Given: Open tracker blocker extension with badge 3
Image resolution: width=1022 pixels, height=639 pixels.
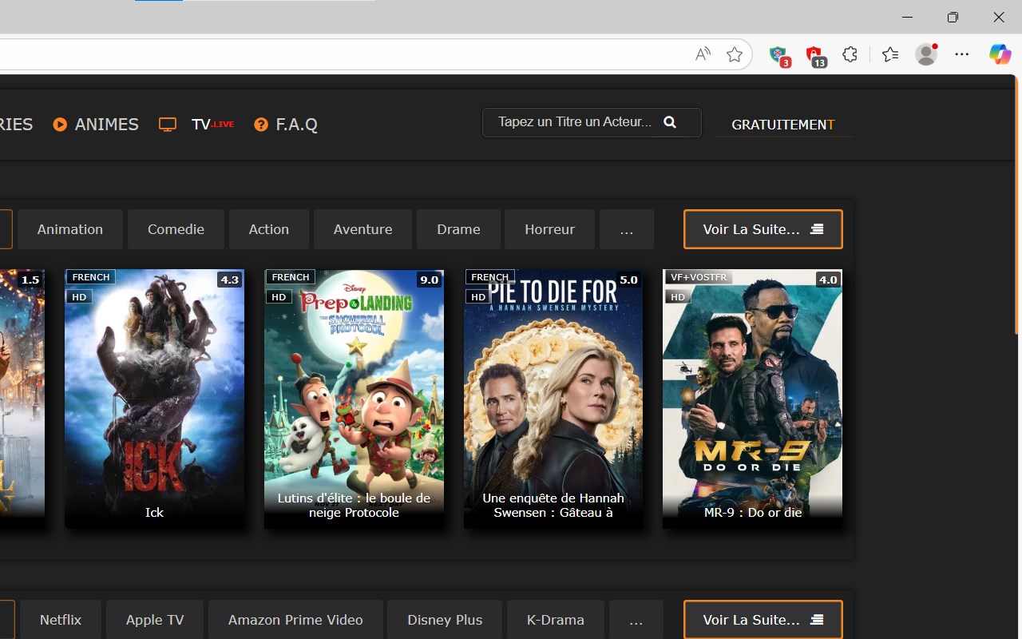Looking at the screenshot, I should (x=778, y=54).
